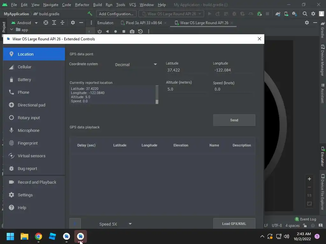Click the reported location scrollbar
This screenshot has width=326, height=244.
(x=157, y=94)
